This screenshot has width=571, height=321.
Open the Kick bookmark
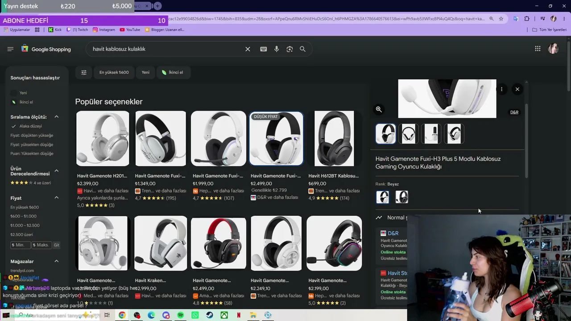[54, 30]
